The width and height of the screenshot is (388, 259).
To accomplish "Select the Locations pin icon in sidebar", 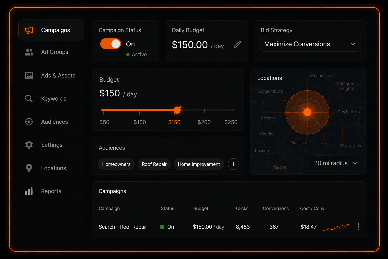I will (29, 168).
